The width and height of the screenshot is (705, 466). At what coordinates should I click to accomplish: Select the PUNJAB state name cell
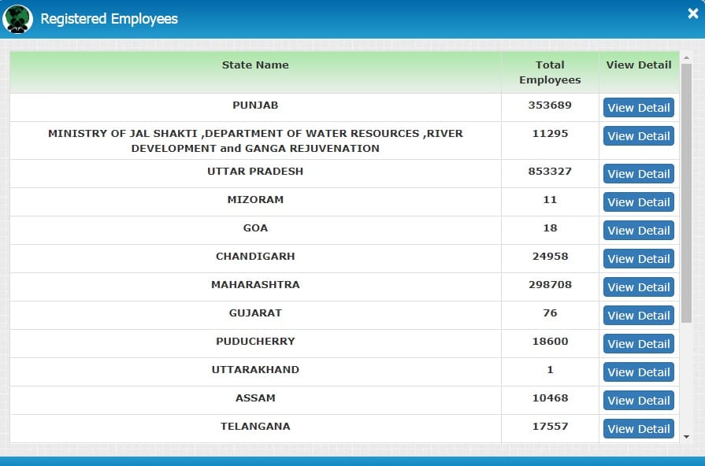point(255,105)
